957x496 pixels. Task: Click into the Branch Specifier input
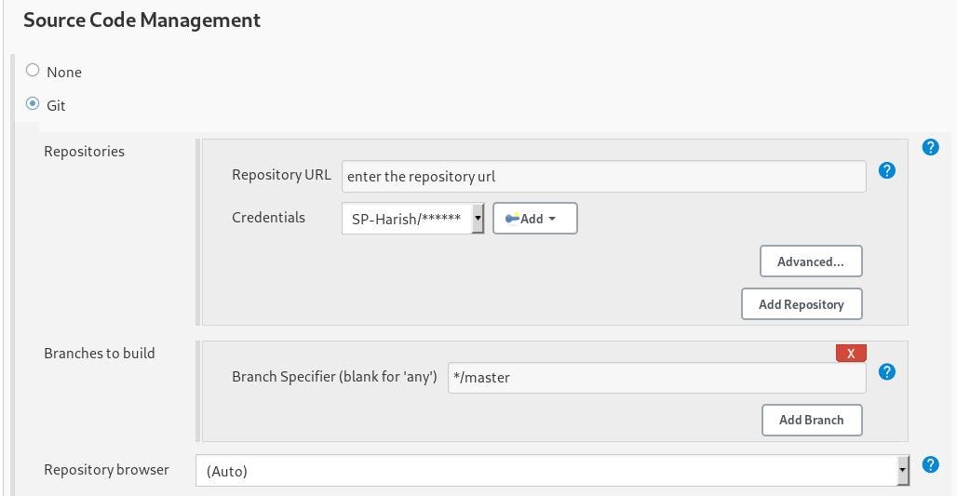(x=656, y=377)
